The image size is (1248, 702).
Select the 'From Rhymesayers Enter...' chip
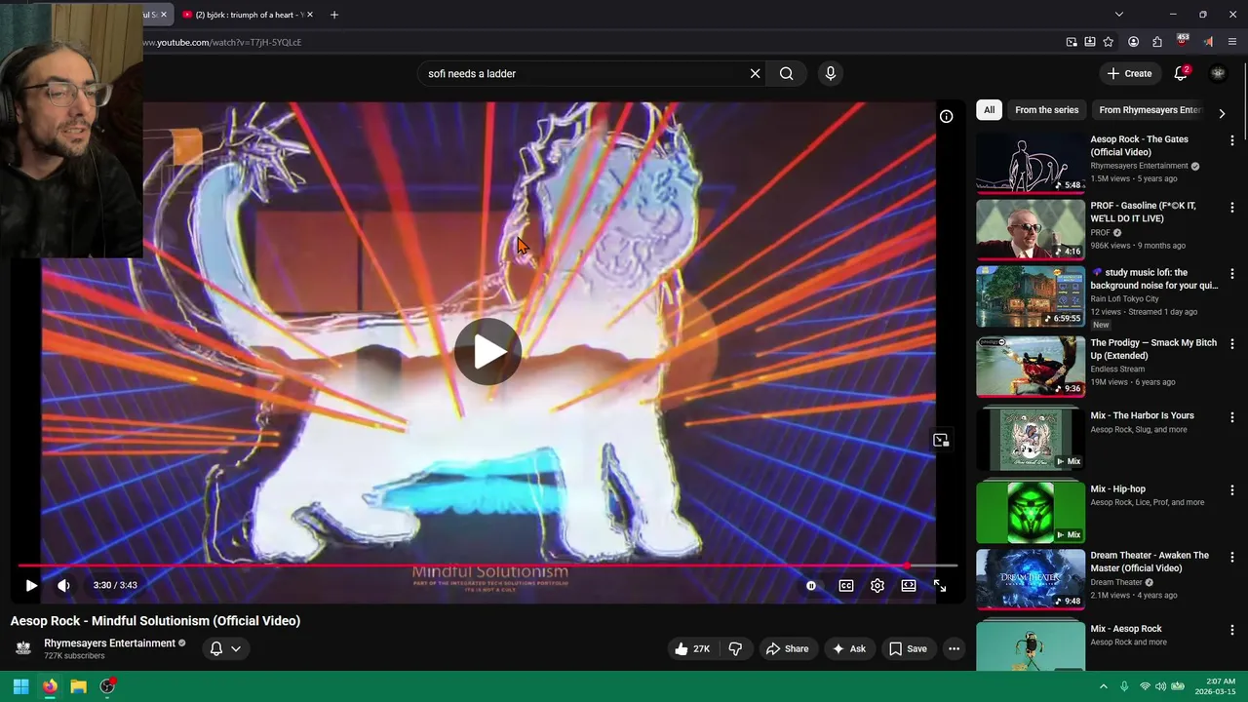pyautogui.click(x=1150, y=110)
